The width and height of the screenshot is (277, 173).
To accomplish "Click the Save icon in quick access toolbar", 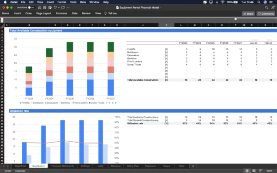I will click(x=45, y=7).
